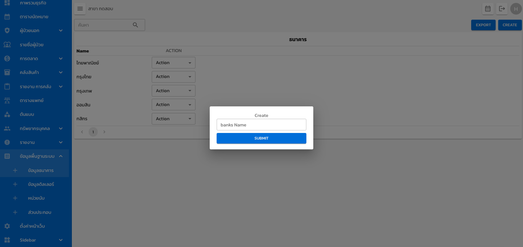This screenshot has height=247, width=523.
Task: Click the exclamation icon for รายงาน
Action: coord(7,142)
